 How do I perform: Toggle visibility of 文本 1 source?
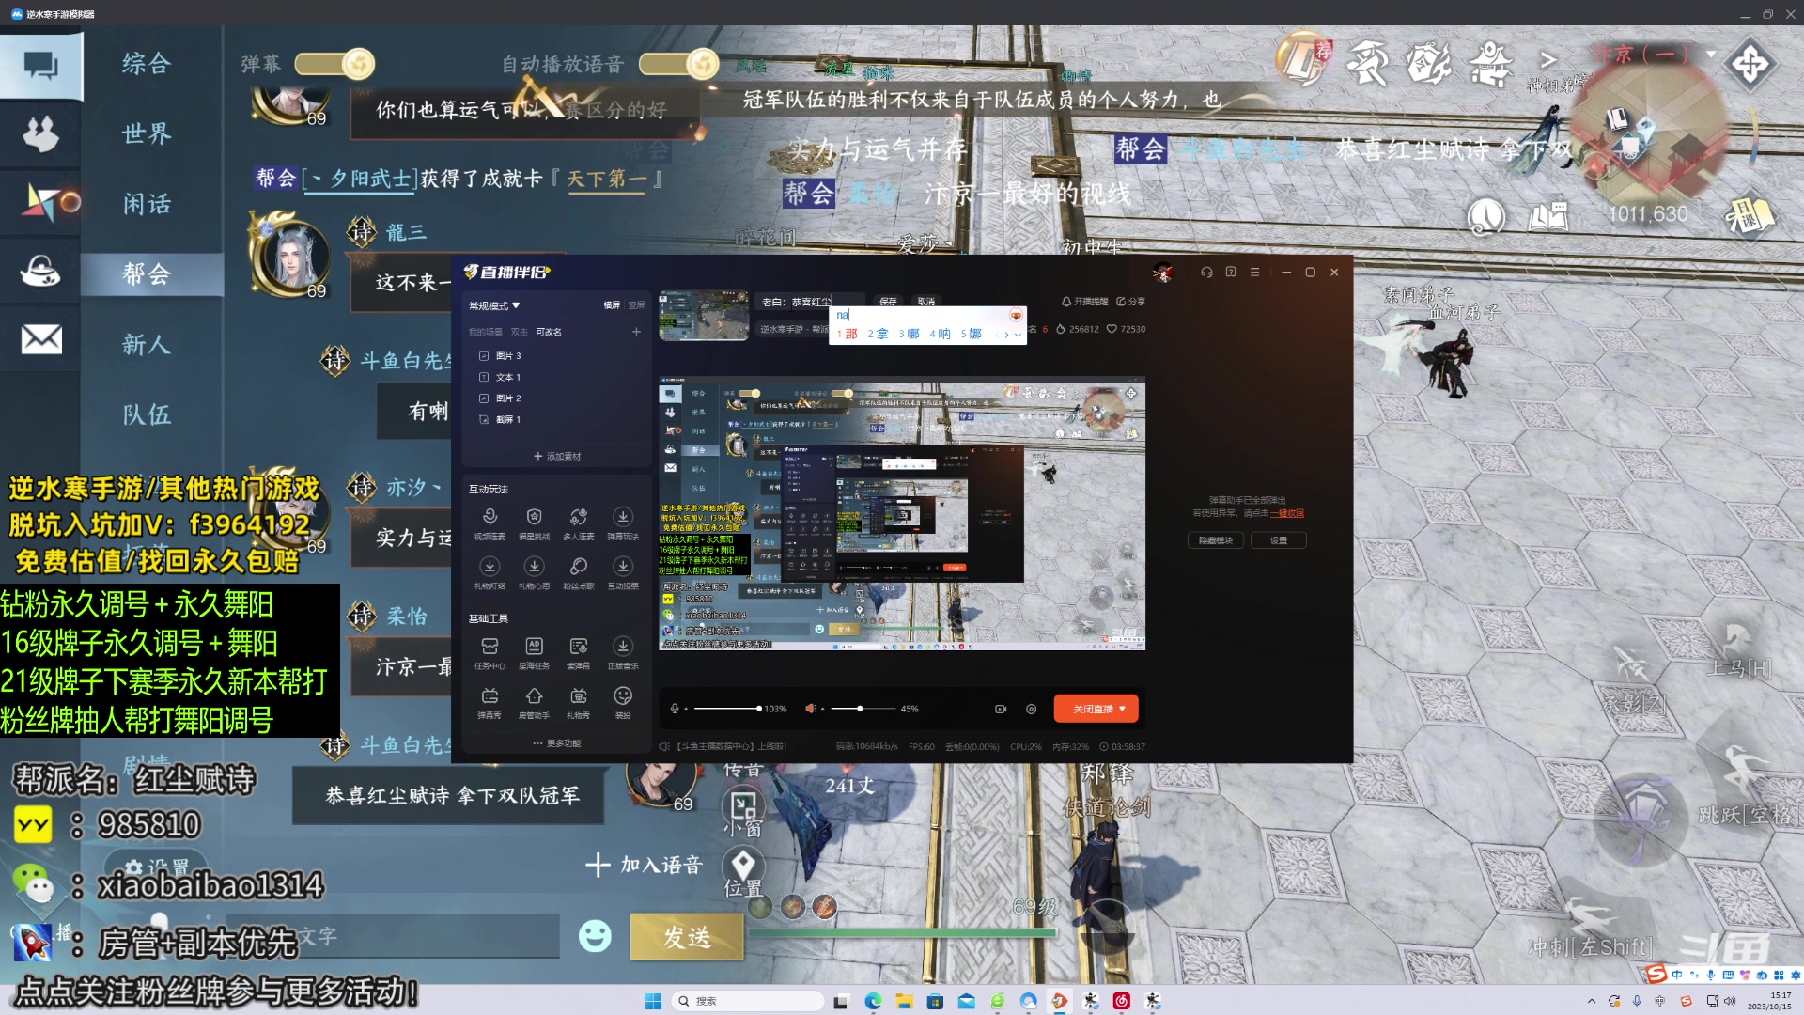coord(484,377)
